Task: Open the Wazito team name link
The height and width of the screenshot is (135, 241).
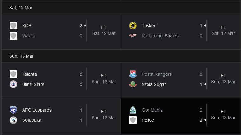Action: click(29, 36)
